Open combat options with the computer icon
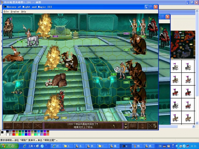This screenshot has width=199, height=149. [8, 126]
